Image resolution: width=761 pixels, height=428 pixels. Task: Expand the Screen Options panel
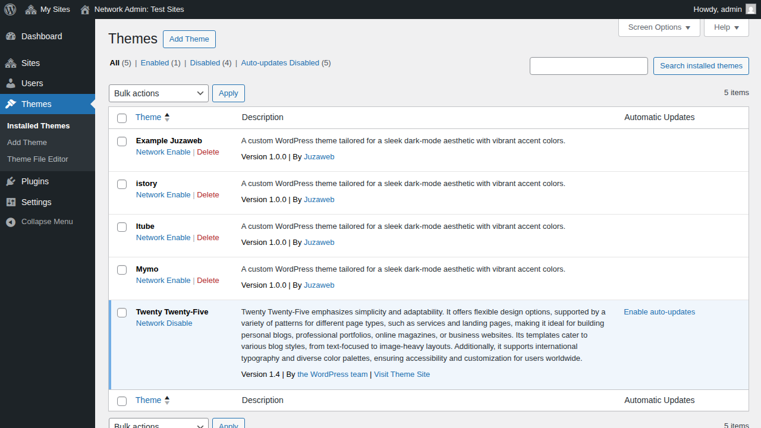(x=659, y=27)
